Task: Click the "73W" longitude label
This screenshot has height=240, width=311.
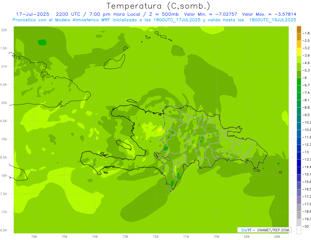Action: click(125, 237)
